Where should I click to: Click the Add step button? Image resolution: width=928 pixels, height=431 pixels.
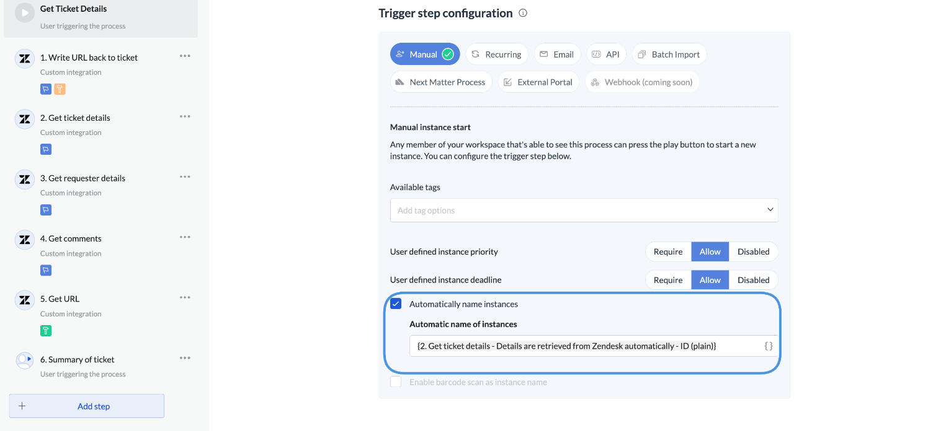(87, 406)
